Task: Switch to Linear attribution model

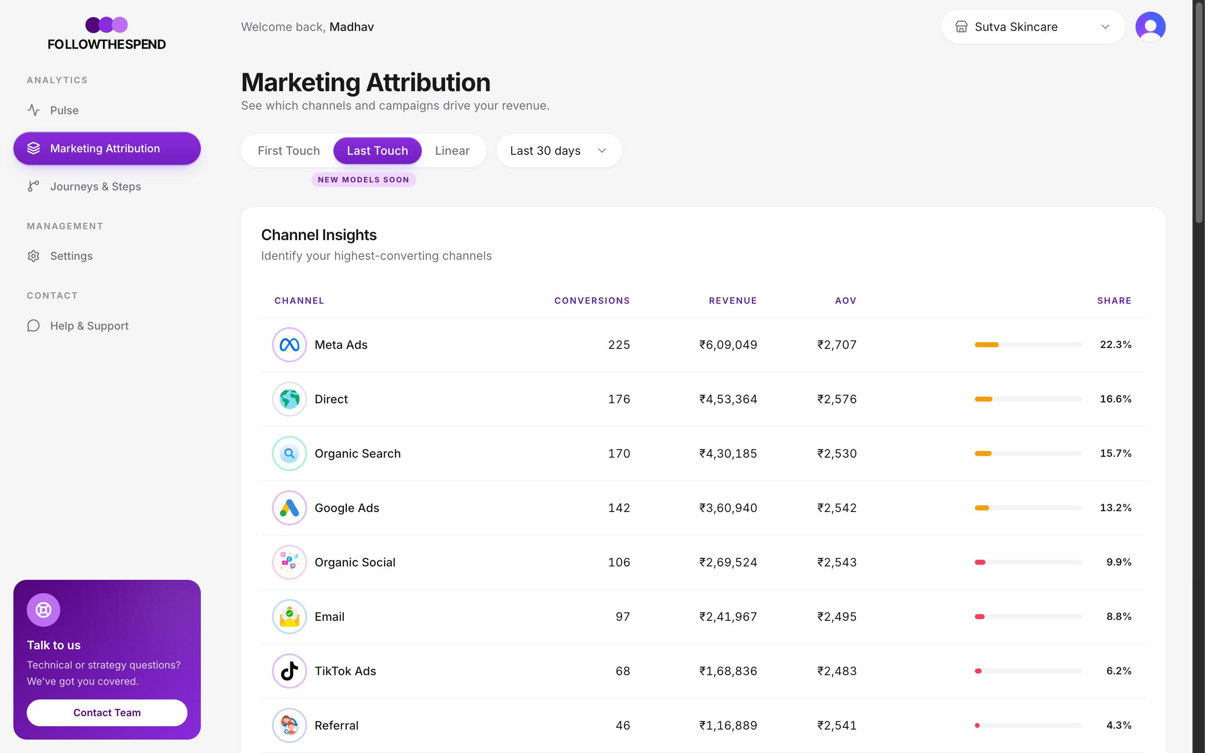Action: point(452,151)
